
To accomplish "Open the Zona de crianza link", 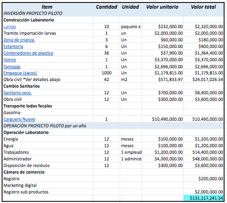I will [19, 40].
